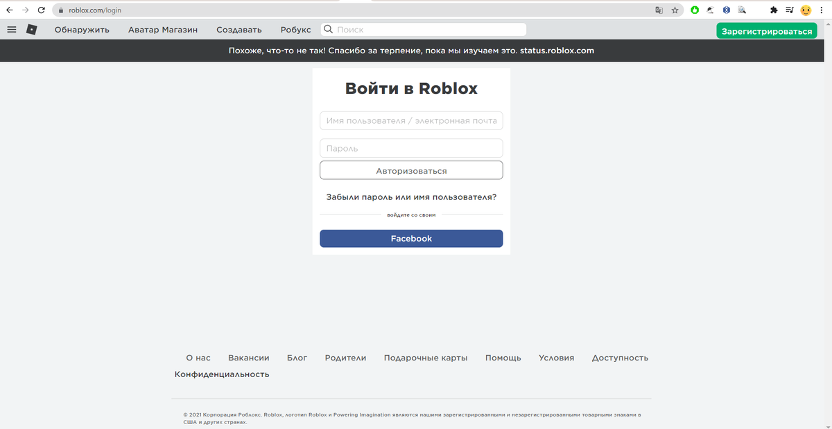
Task: Open О нас footer link
Action: (x=198, y=358)
